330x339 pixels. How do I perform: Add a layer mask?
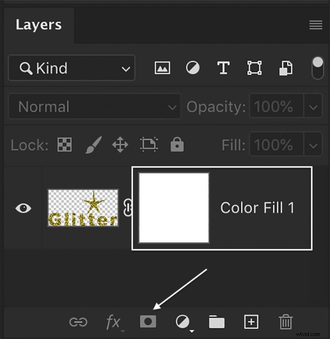pos(148,322)
